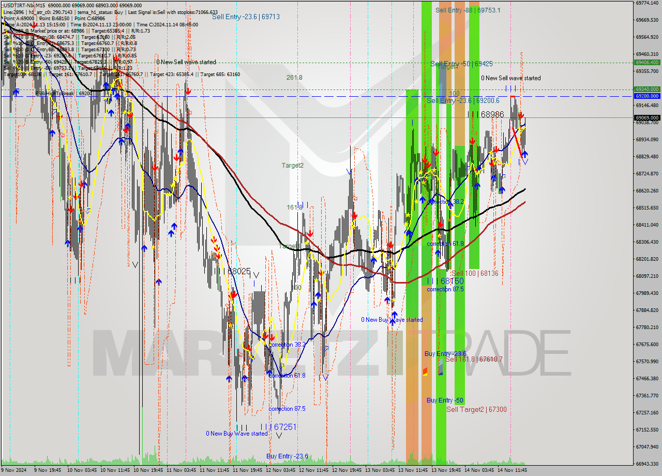Click 67884.820 on the price axis
The width and height of the screenshot is (662, 476).
coord(647,310)
